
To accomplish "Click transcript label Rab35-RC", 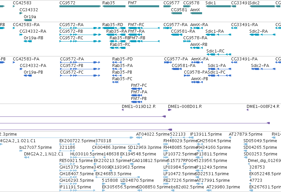I will click(120, 45).
